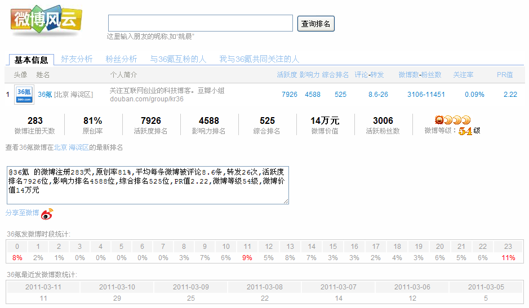This screenshot has width=529, height=308.
Task: Open the 我与36氪共同关注的人 tab
Action: coord(259,59)
